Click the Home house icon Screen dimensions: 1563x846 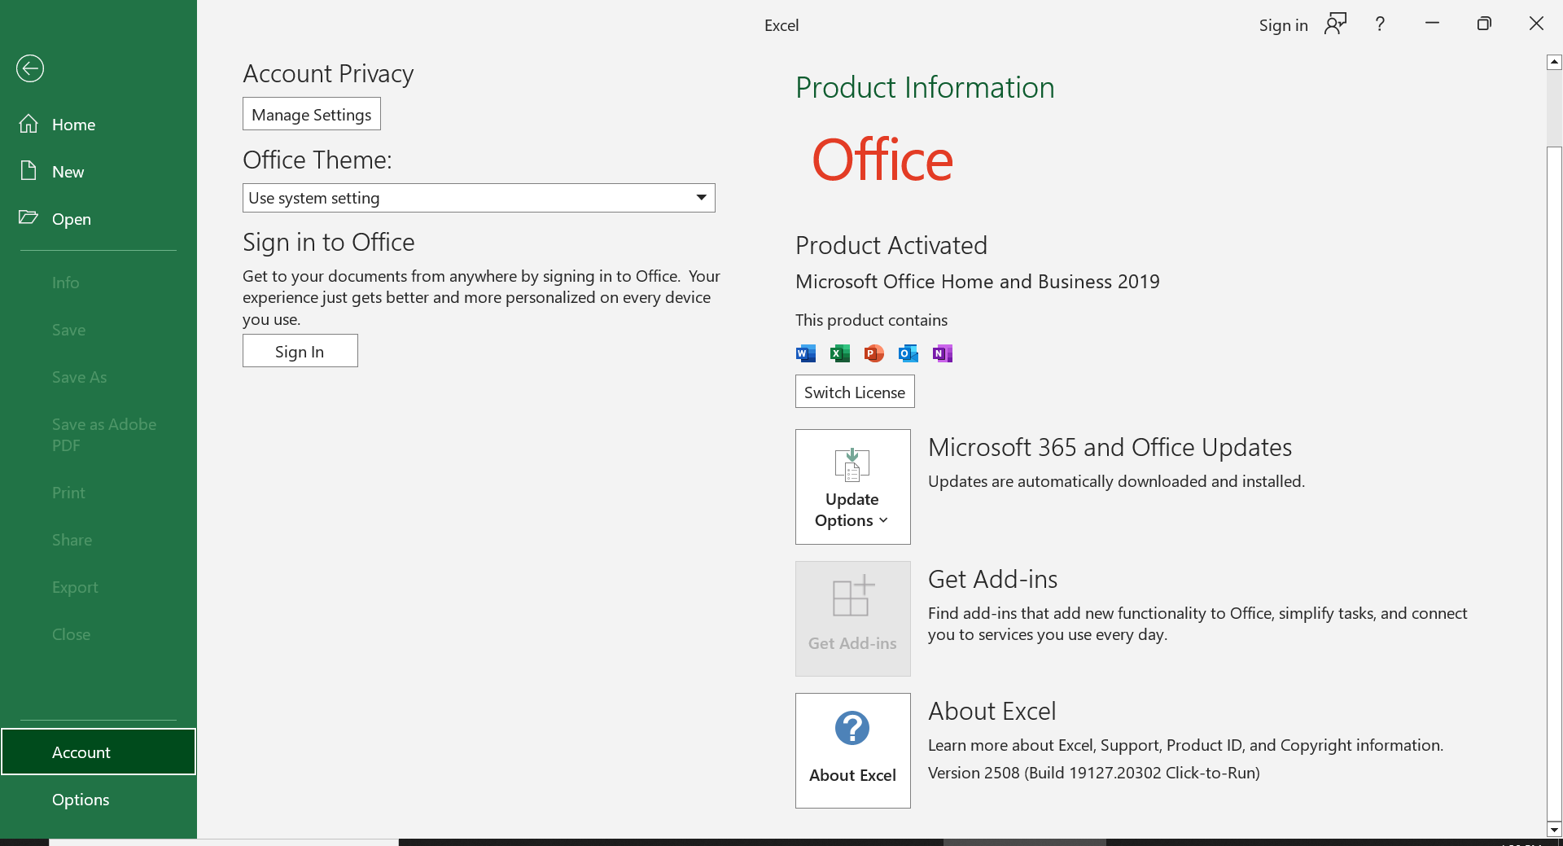(x=28, y=124)
